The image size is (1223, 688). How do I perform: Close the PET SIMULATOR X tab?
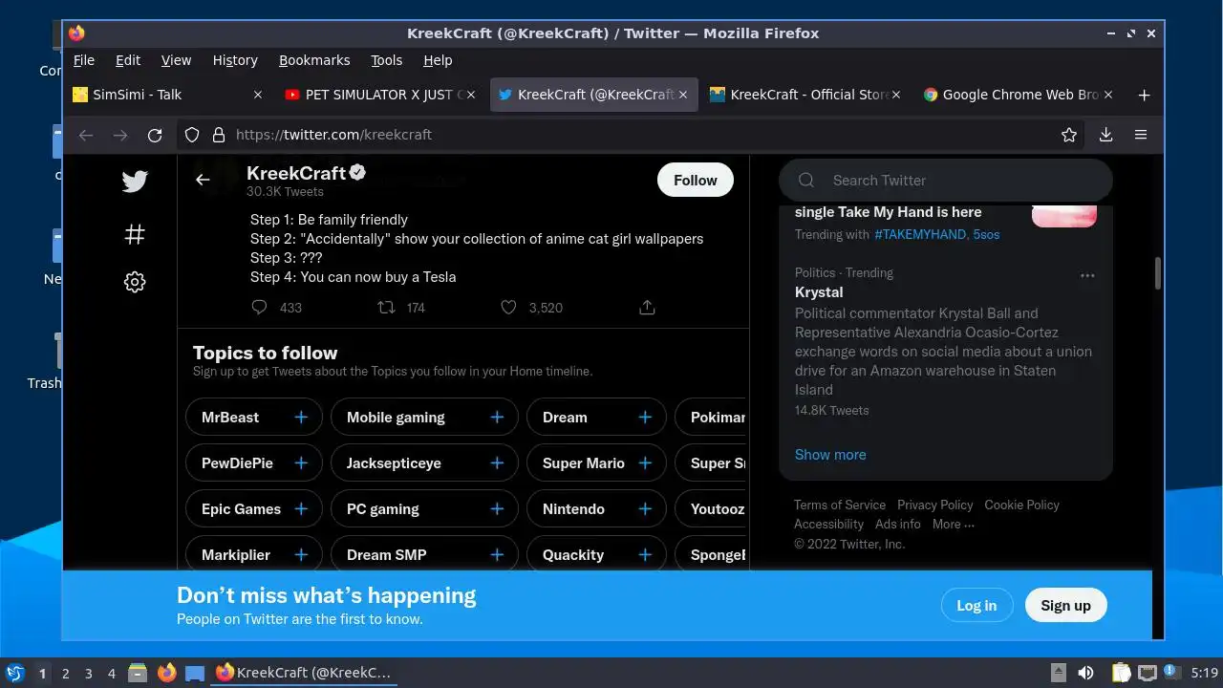click(470, 95)
